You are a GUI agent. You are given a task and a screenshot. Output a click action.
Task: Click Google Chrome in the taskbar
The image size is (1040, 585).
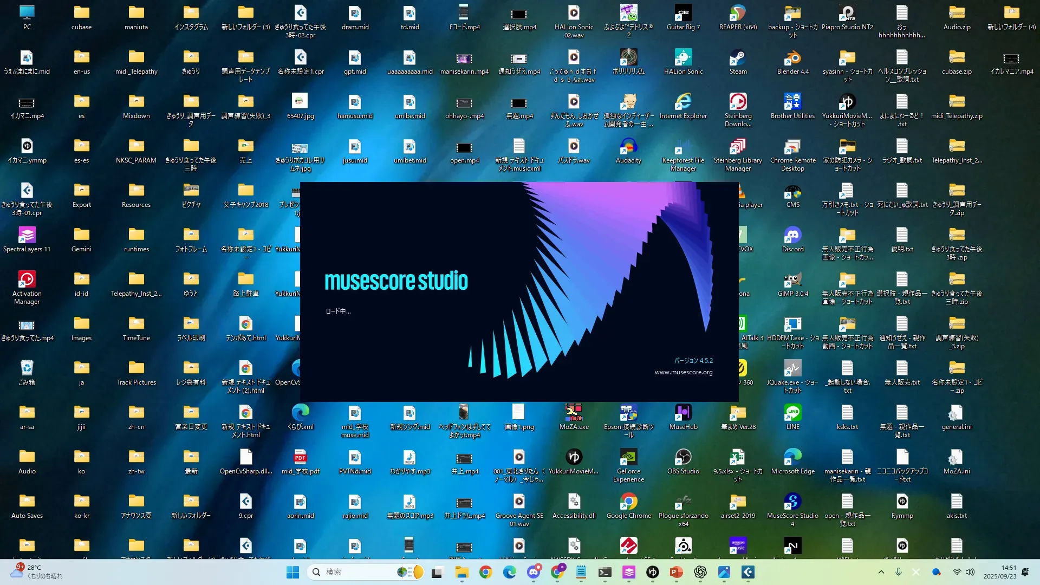[x=485, y=572]
